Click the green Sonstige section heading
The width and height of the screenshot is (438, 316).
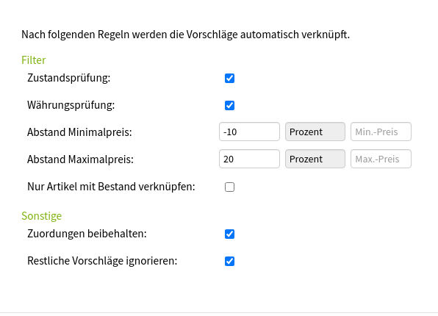click(x=42, y=216)
